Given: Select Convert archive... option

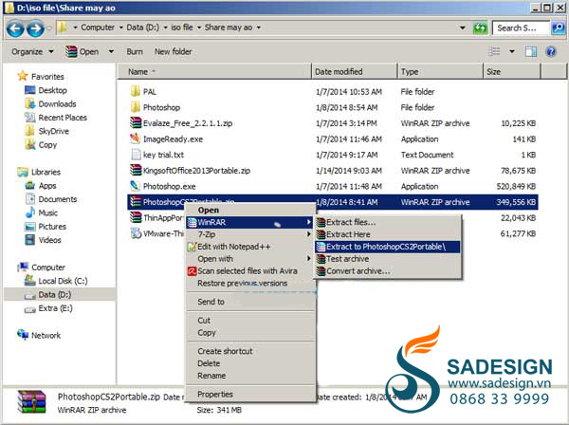Looking at the screenshot, I should pyautogui.click(x=387, y=270).
